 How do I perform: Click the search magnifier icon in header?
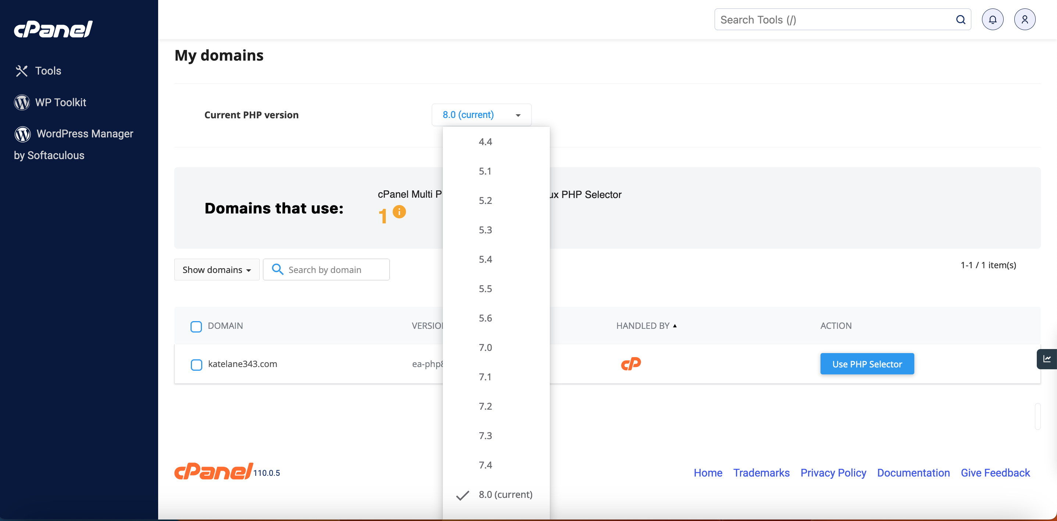[960, 20]
